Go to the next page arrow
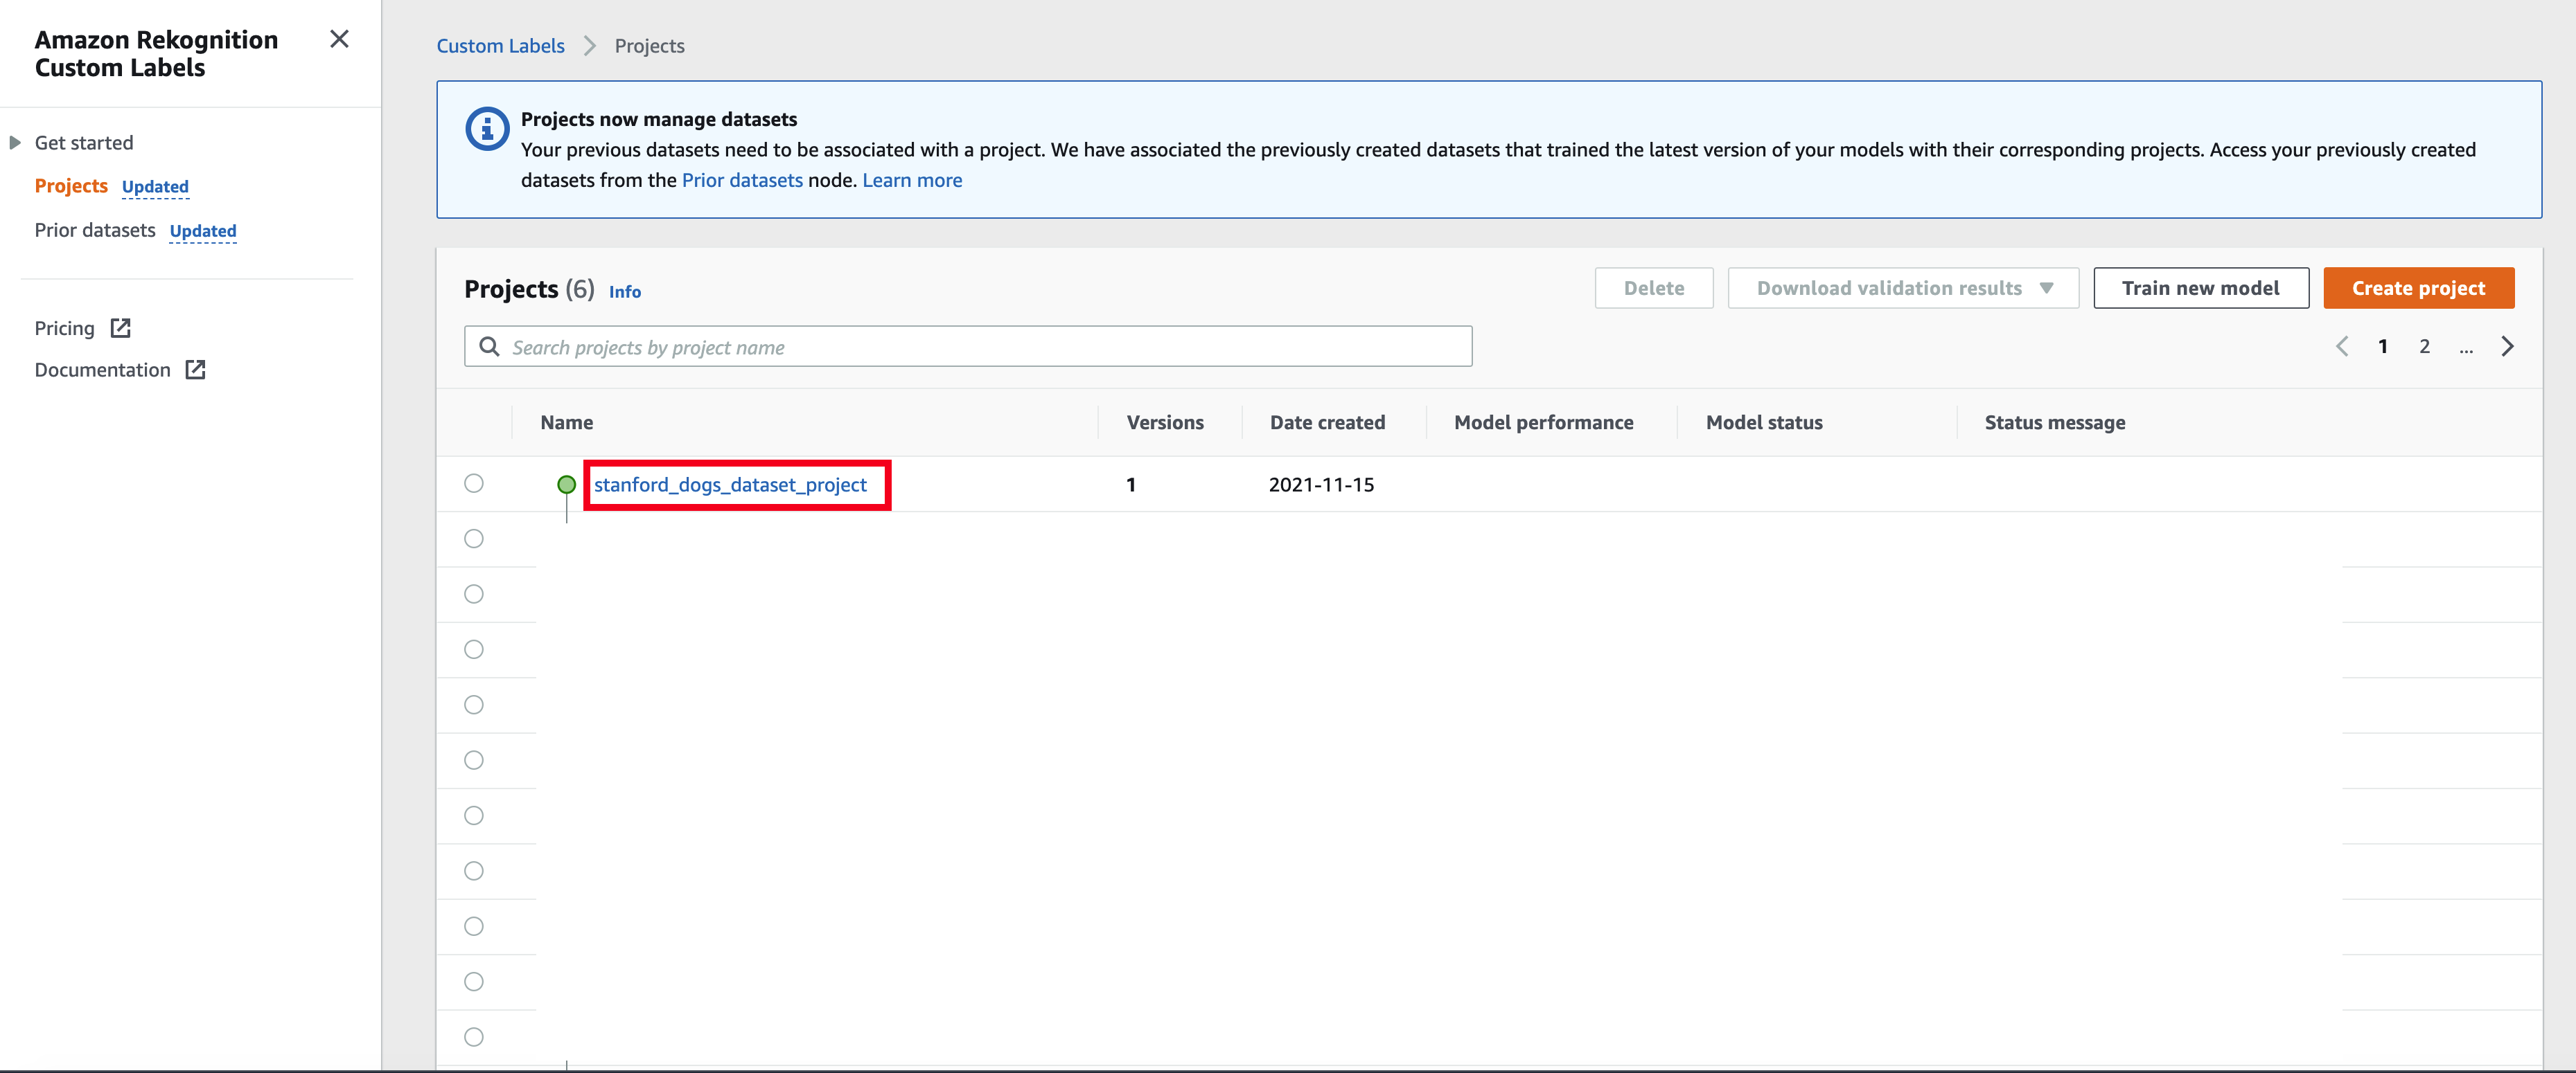 (2507, 347)
